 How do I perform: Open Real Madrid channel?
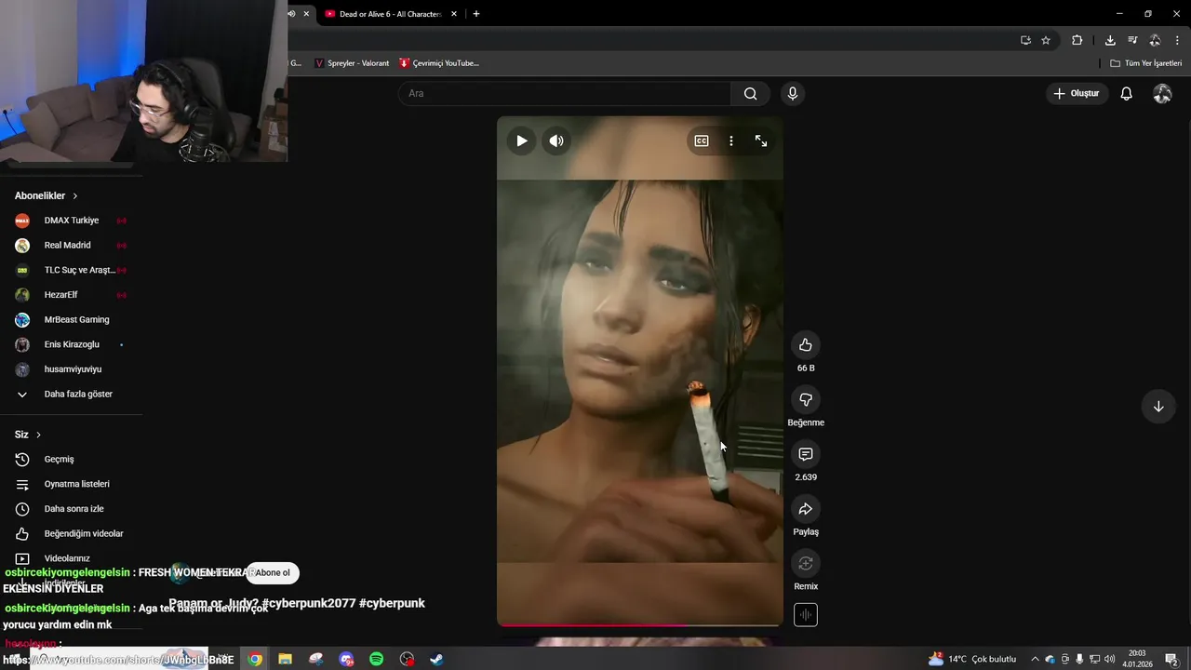tap(71, 246)
